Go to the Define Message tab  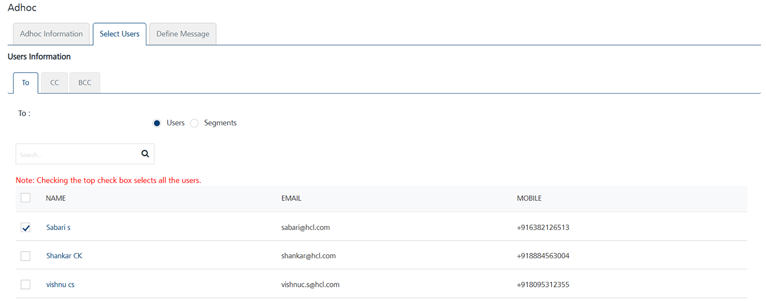pos(183,34)
